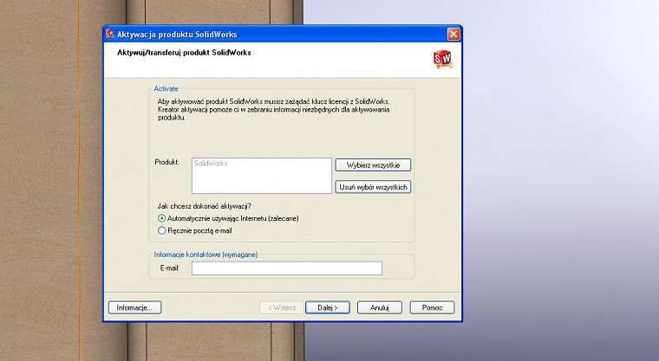Click the 'Produkt:' label
The height and width of the screenshot is (361, 659).
pyautogui.click(x=166, y=162)
